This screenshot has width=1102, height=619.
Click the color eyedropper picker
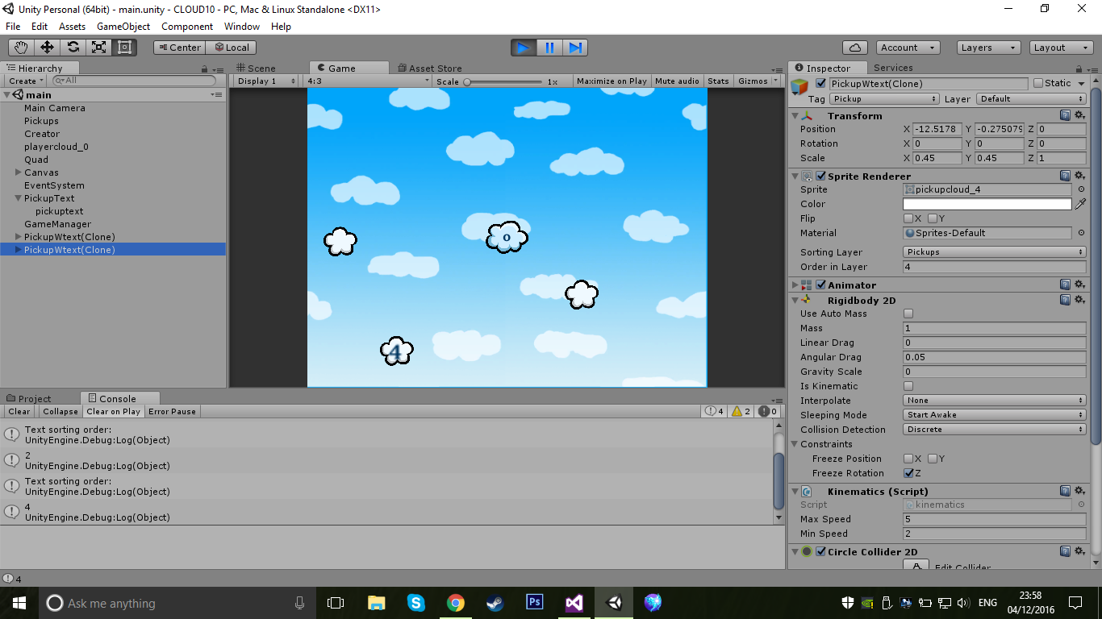tap(1081, 204)
